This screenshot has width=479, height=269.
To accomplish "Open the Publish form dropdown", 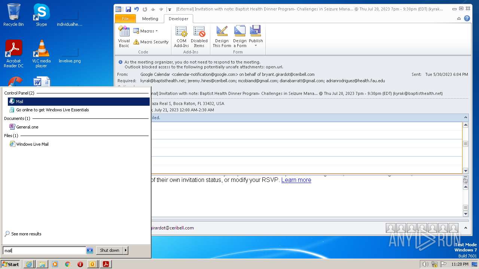I will 256,37.
